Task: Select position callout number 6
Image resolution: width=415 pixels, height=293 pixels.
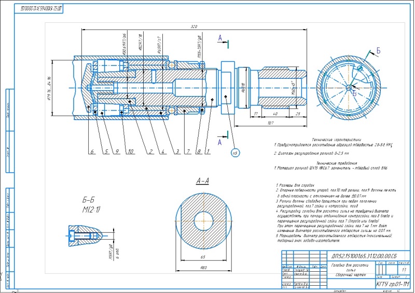Action: point(92,151)
